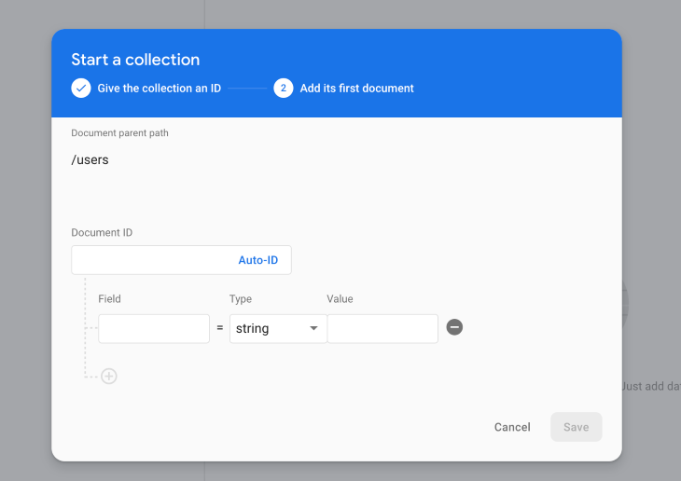
Task: Click the Type column label
Action: pyautogui.click(x=241, y=299)
